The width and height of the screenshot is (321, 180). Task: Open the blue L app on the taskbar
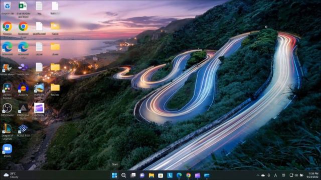[x=170, y=175]
